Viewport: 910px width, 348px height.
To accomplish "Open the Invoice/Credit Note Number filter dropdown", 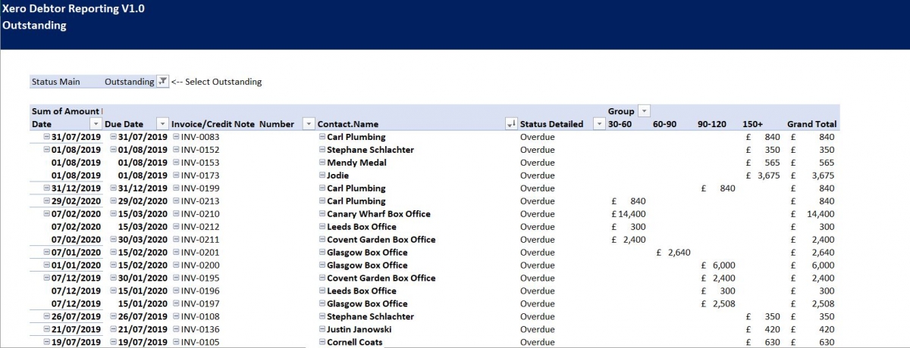I will (x=308, y=124).
